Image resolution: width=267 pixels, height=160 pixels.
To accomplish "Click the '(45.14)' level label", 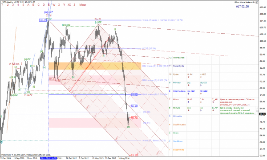I will click(x=146, y=123).
